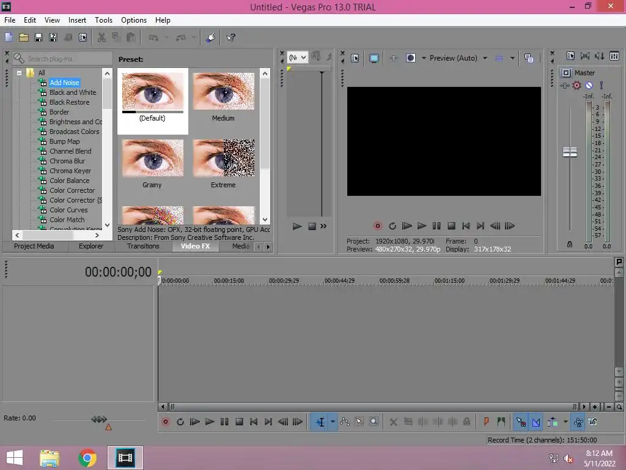Viewport: 626px width, 470px height.
Task: Copy snapshot to clipboard in preview toolbar
Action: [529, 58]
